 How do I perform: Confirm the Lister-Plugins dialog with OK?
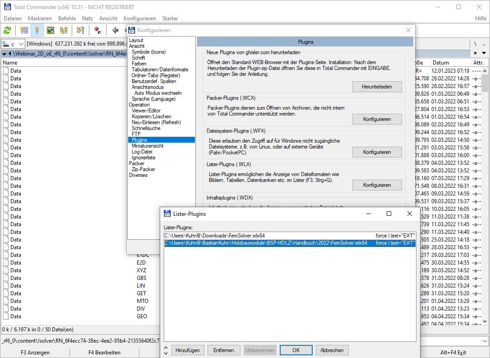[296, 350]
